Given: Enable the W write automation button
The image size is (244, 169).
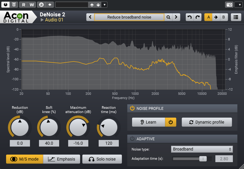Looking at the screenshot, I should [32, 5].
